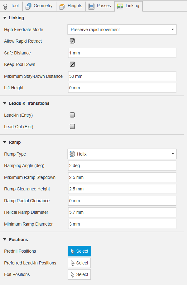Enable Lead-Out (Exit) checkbox
The width and height of the screenshot is (187, 285).
click(72, 126)
